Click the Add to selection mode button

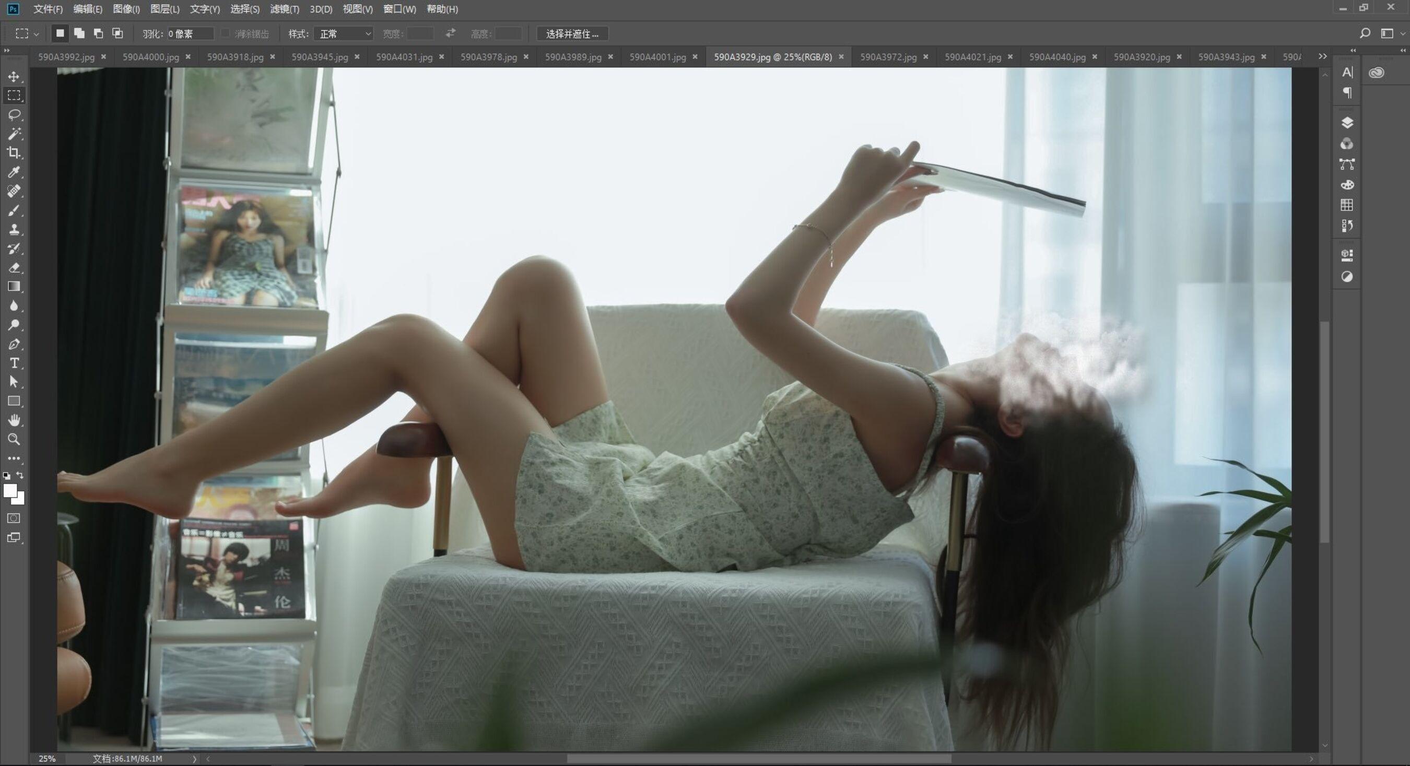click(x=79, y=33)
